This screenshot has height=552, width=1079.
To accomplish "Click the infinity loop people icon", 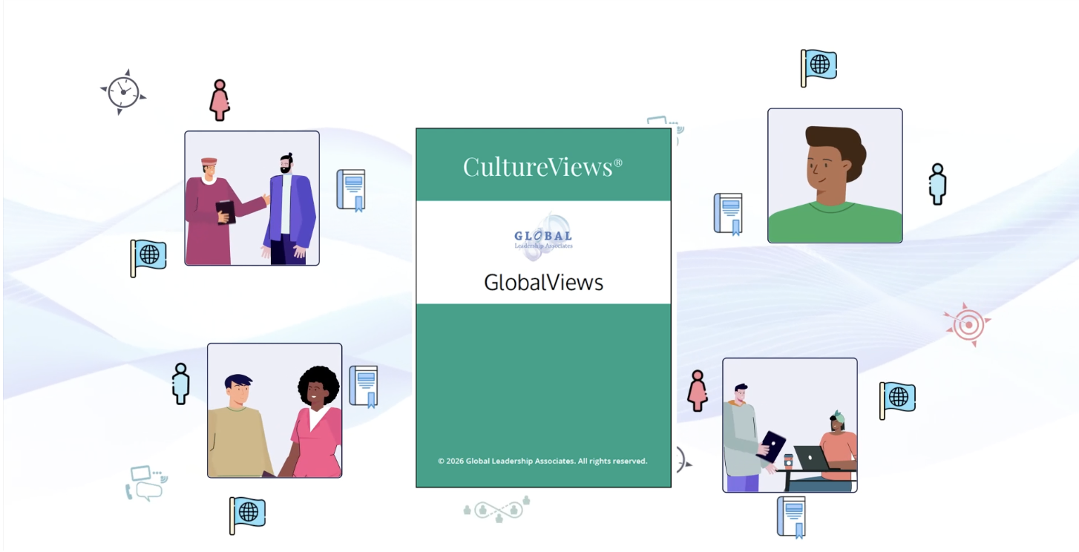I will pyautogui.click(x=497, y=508).
